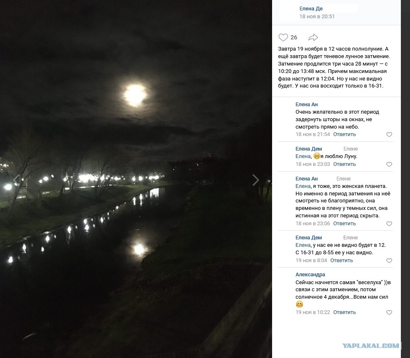Like the comment about 'женская планета'
Viewport: 410px width, 358px height.
[389, 224]
